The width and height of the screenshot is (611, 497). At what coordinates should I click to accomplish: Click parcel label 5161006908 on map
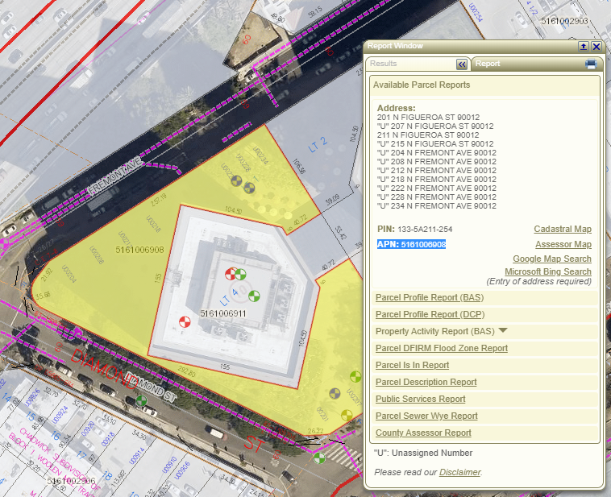click(x=139, y=250)
